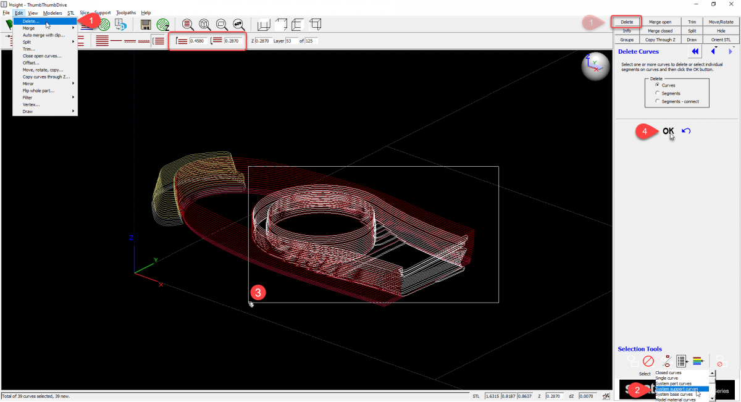Screen dimensions: 741x402
Task: Pick System support curves from dropdown list
Action: [x=677, y=389]
